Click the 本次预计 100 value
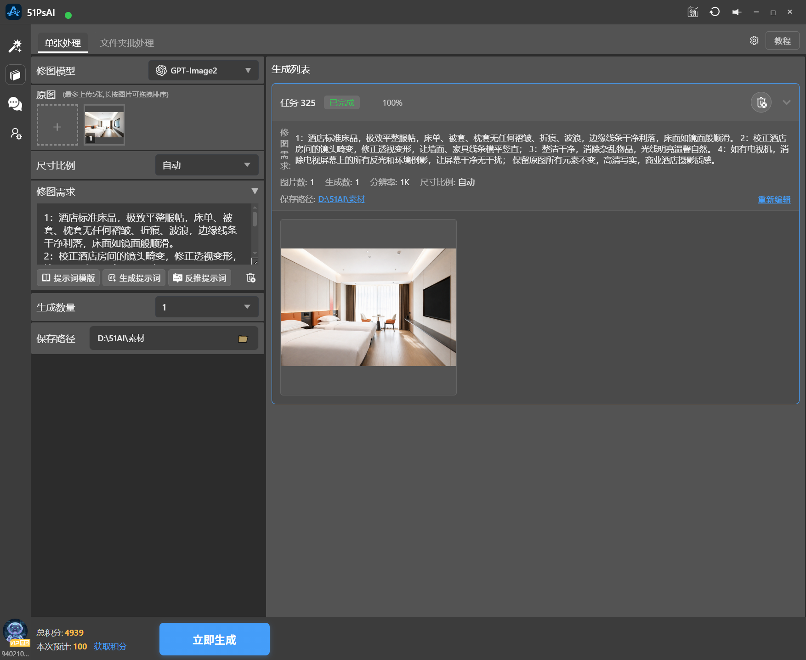This screenshot has height=660, width=806. click(80, 646)
